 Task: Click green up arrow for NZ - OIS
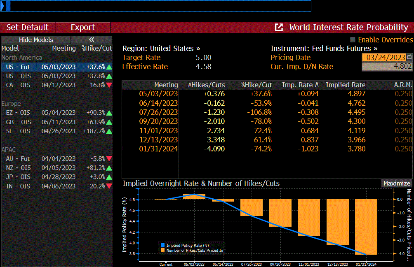coord(109,168)
